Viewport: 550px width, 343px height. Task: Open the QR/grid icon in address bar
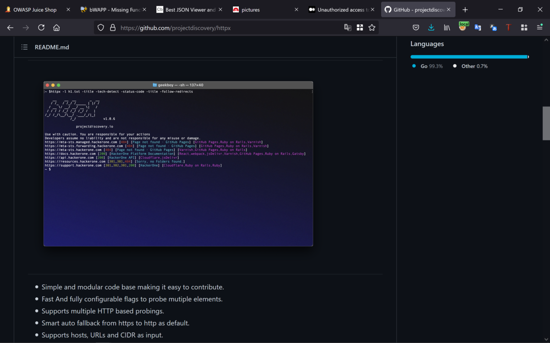(x=360, y=28)
